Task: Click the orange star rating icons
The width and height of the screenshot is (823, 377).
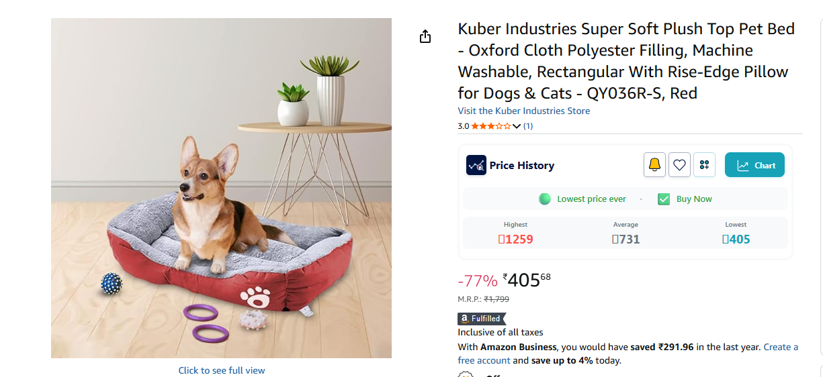Action: pos(490,126)
